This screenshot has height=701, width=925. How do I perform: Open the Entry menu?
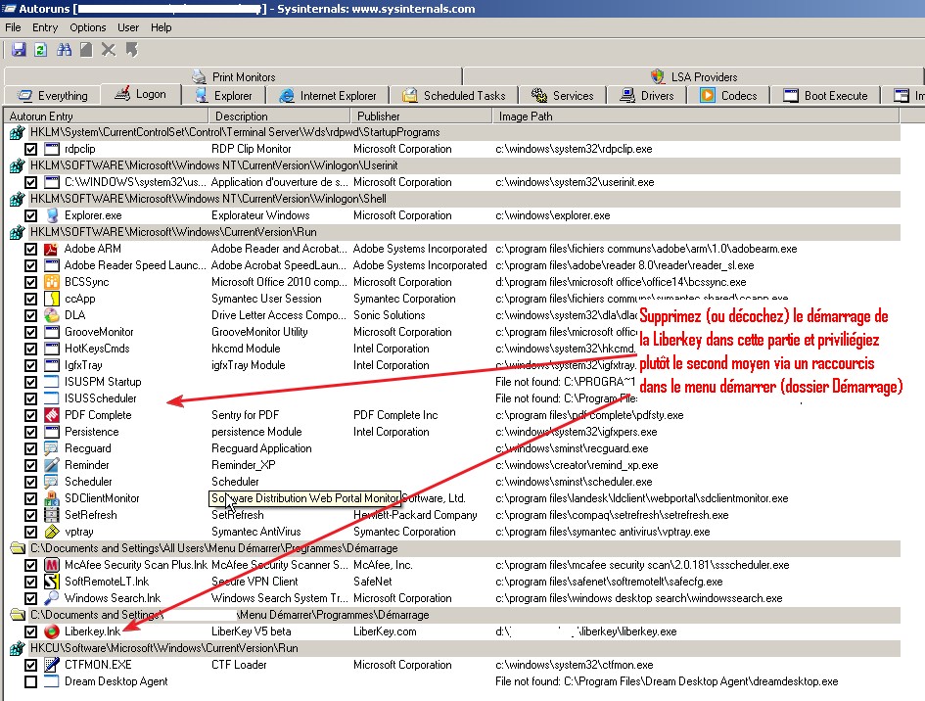(45, 27)
